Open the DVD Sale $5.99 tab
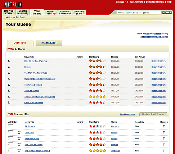Screen dimensions: 175x154 79,13
